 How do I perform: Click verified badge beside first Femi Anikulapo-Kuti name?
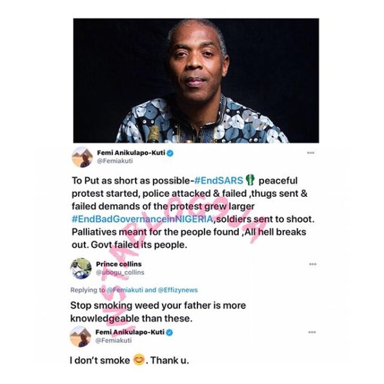point(170,154)
